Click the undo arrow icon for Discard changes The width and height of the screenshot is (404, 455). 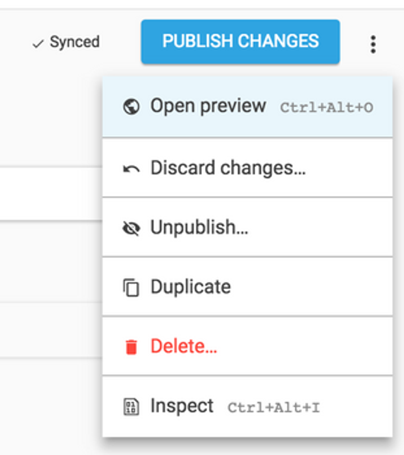click(131, 169)
